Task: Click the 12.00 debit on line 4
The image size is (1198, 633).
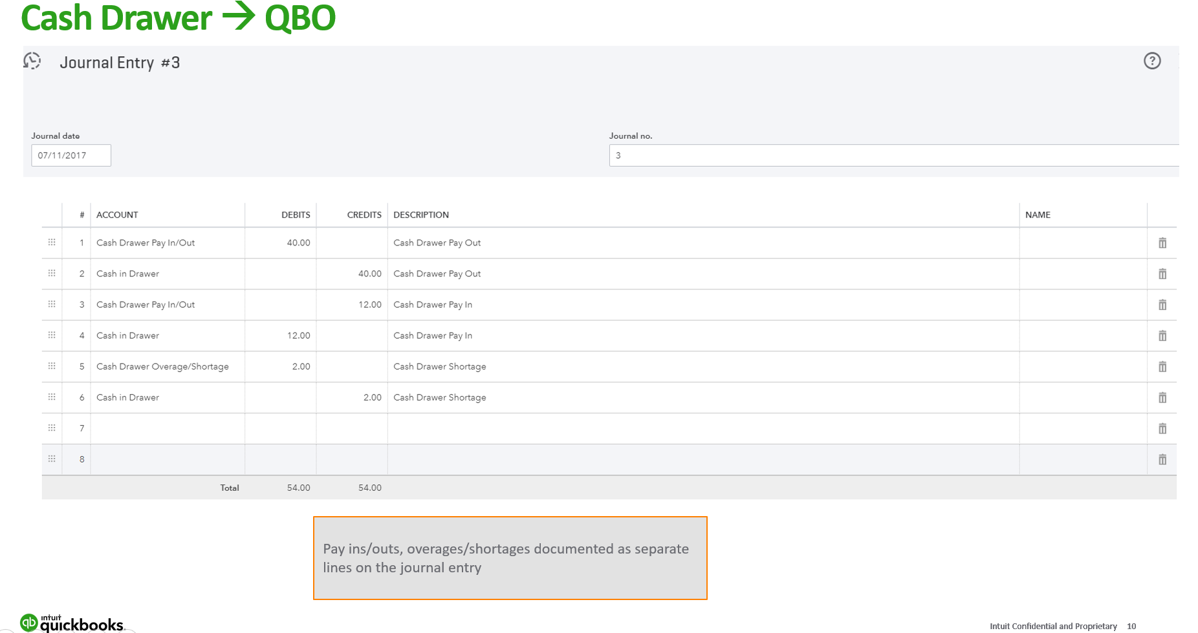Action: [299, 336]
